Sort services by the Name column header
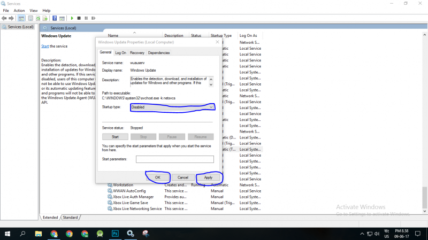This screenshot has height=240, width=428. point(113,35)
